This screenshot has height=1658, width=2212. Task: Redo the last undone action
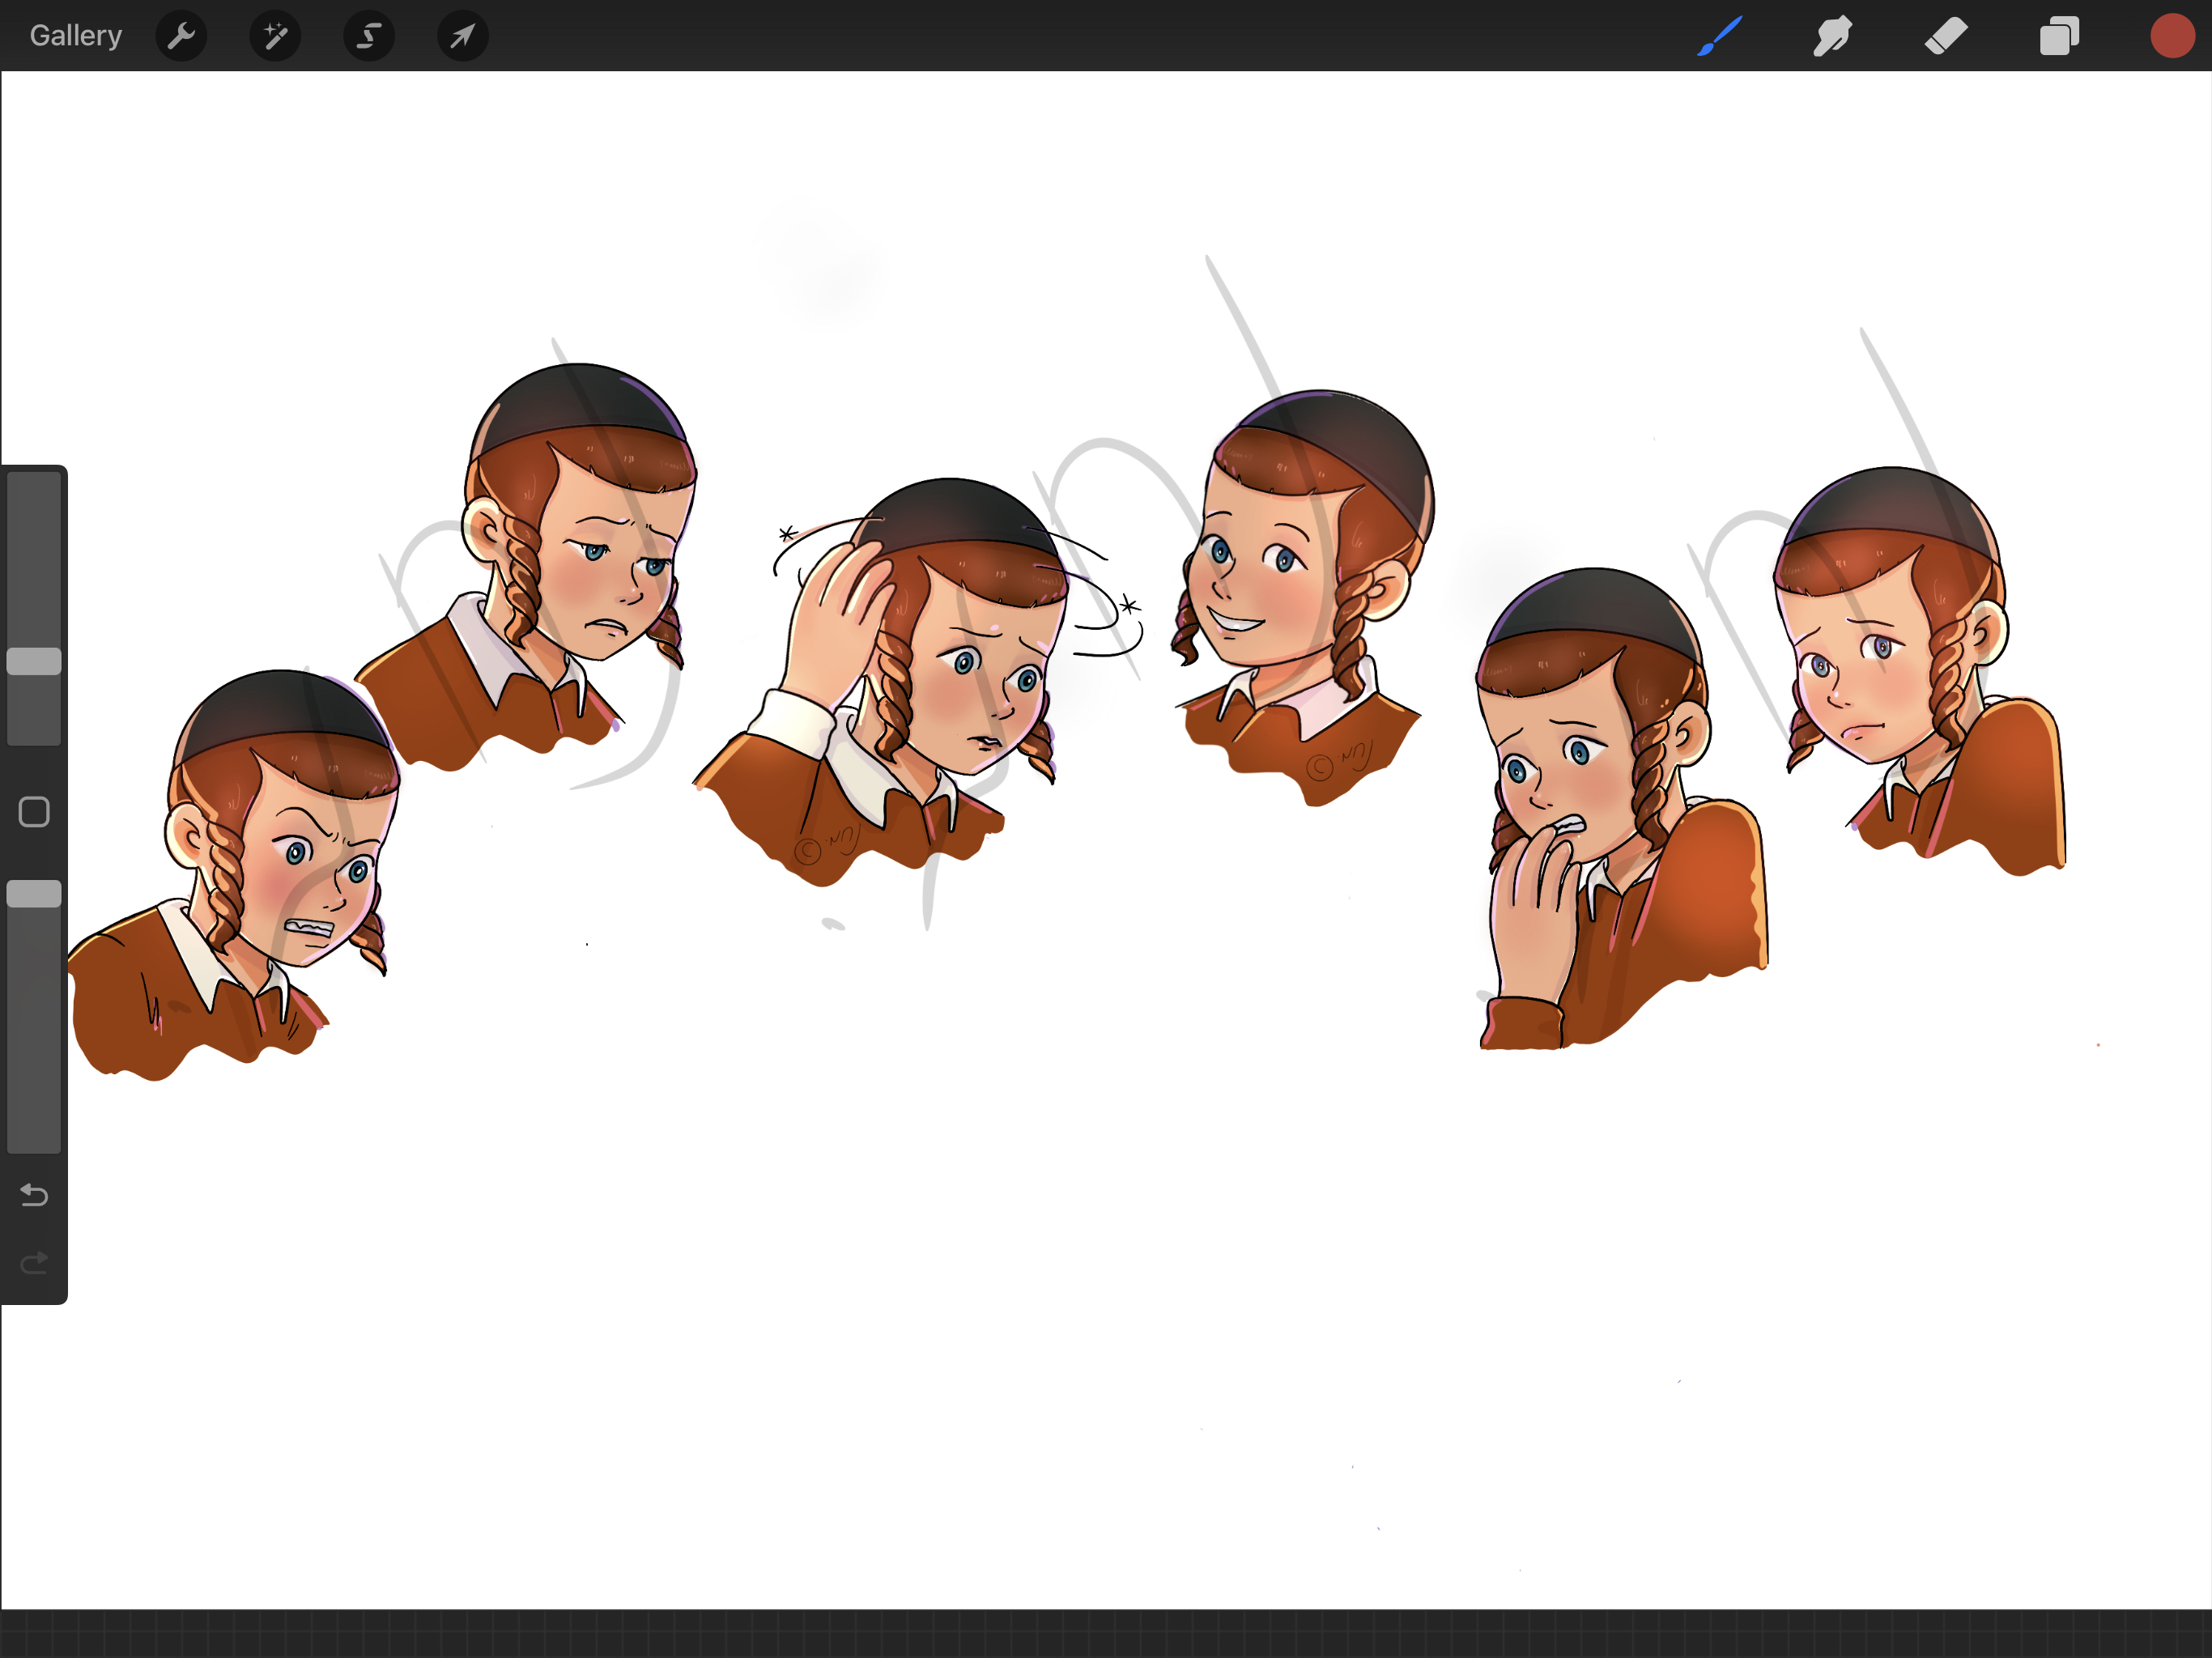(x=34, y=1263)
